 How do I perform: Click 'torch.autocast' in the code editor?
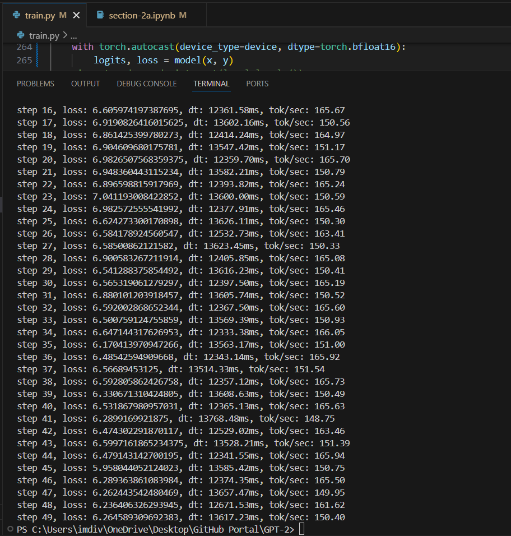[x=137, y=47]
